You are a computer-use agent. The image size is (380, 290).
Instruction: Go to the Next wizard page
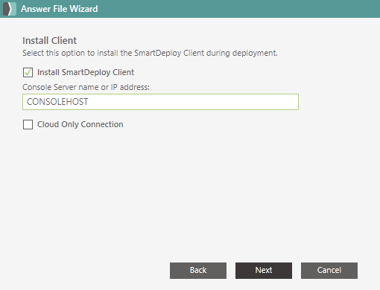point(264,271)
